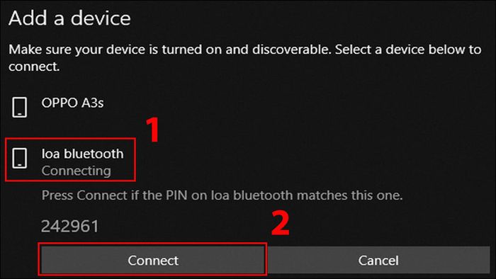Click the Add a device heading
Screen dimensions: 496x279
(x=69, y=18)
